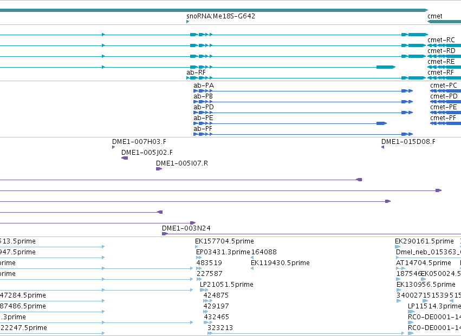Click the DME1-015D08.F feature label
The height and width of the screenshot is (336, 461).
[408, 142]
